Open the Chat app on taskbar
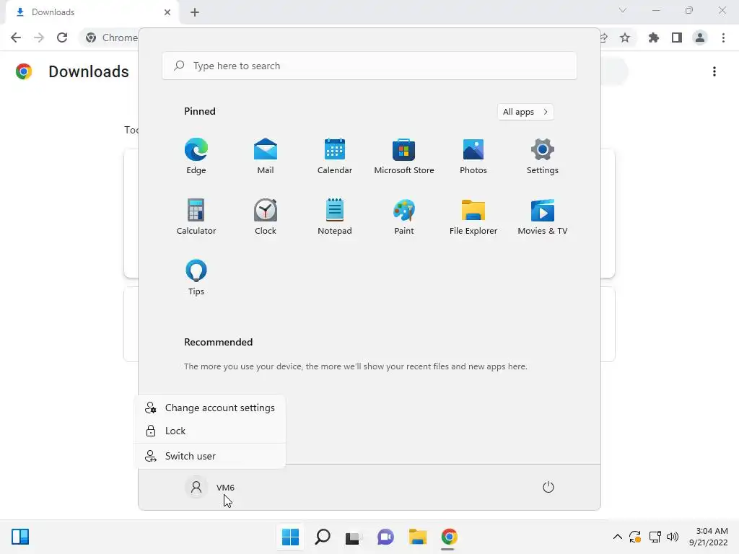The image size is (739, 554). tap(385, 537)
